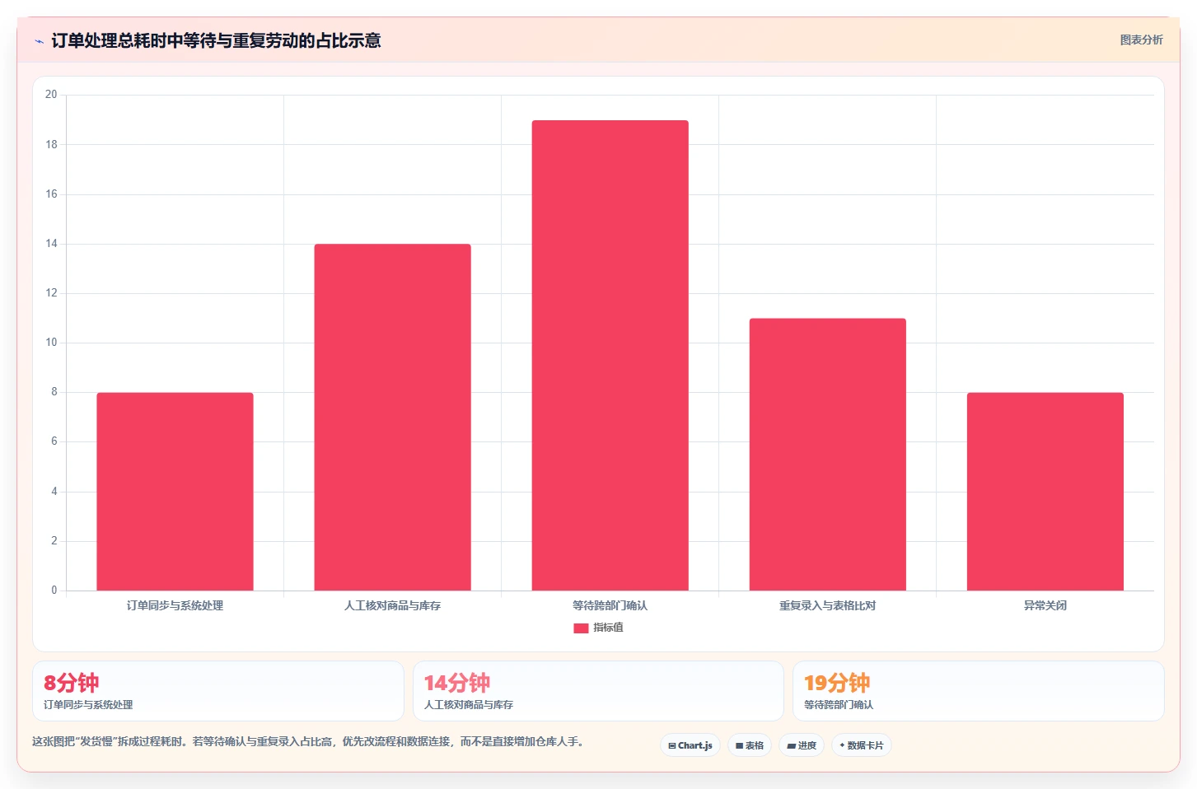Screen dimensions: 1197x789
Task: Click the 14分钟 value in the second card
Action: (456, 683)
